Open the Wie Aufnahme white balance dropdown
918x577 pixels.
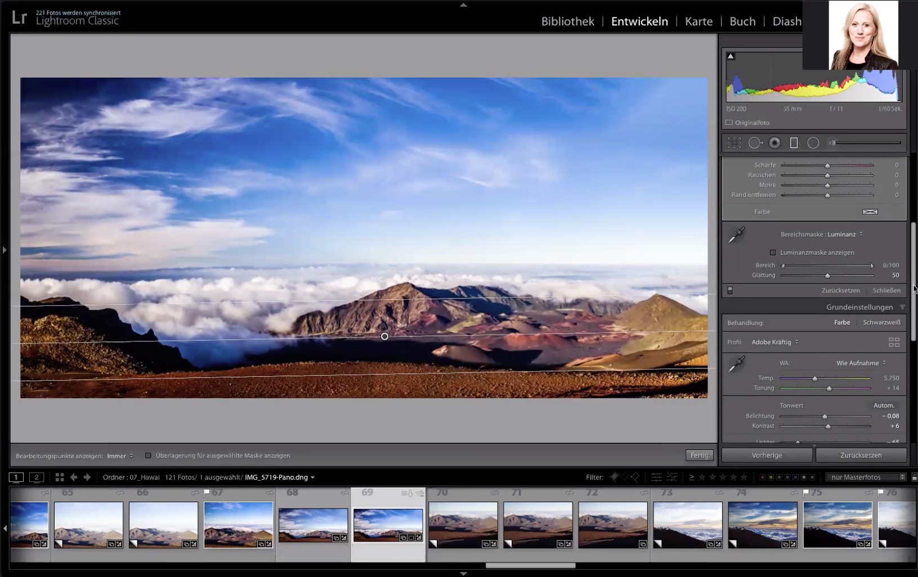(x=861, y=363)
